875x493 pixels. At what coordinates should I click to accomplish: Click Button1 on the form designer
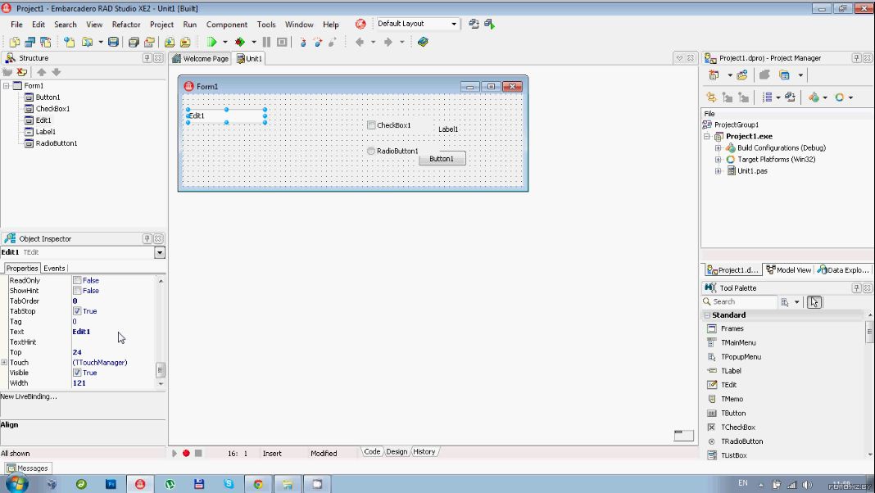(x=442, y=159)
